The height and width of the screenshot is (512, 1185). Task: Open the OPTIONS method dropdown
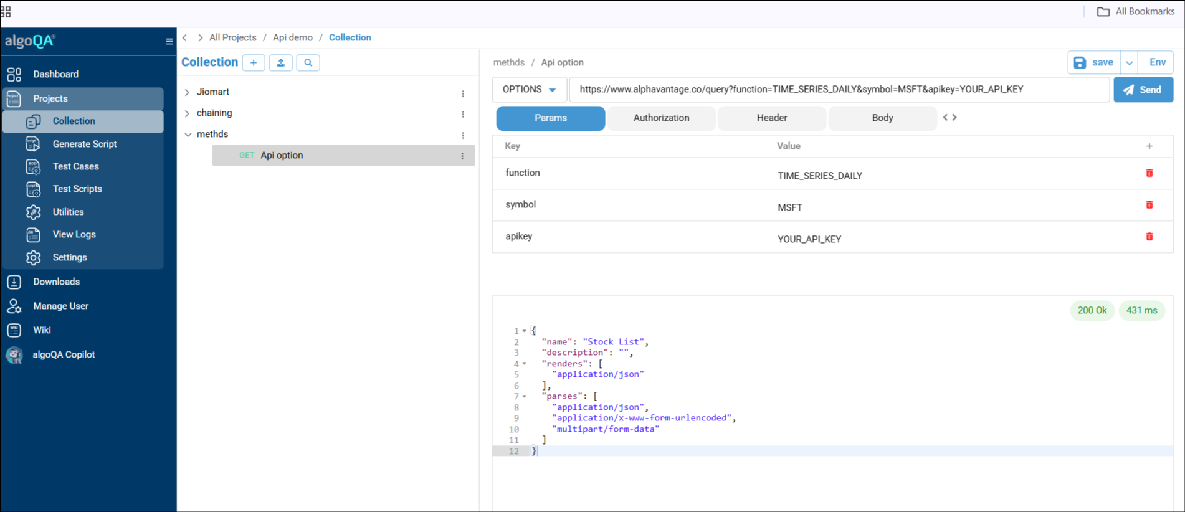click(x=530, y=90)
